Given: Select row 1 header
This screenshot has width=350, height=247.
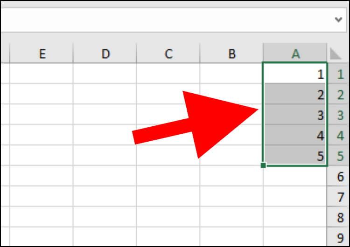Looking at the screenshot, I should click(x=339, y=74).
